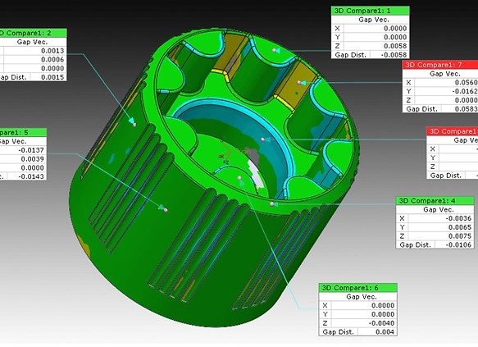The height and width of the screenshot is (347, 478).
Task: Select the pink marker on cylinder side for annotation 5
Action: tap(166, 210)
